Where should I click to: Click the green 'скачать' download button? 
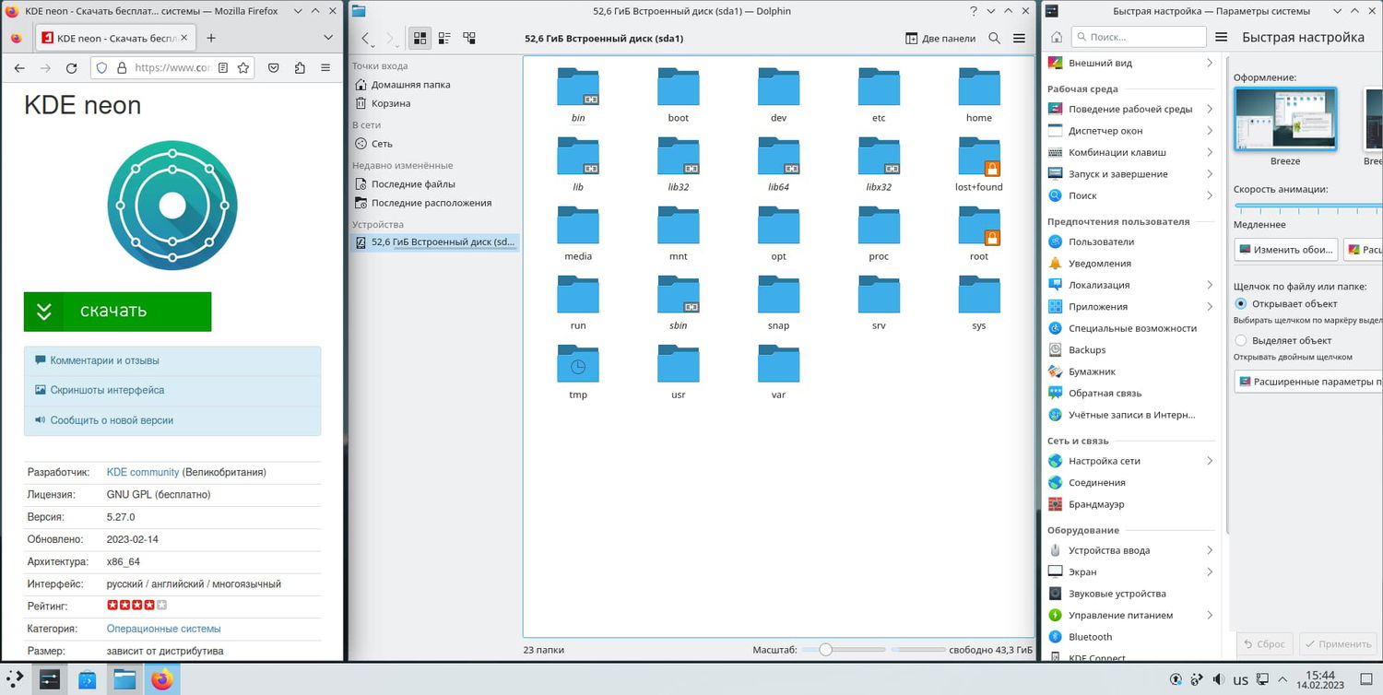pos(117,312)
